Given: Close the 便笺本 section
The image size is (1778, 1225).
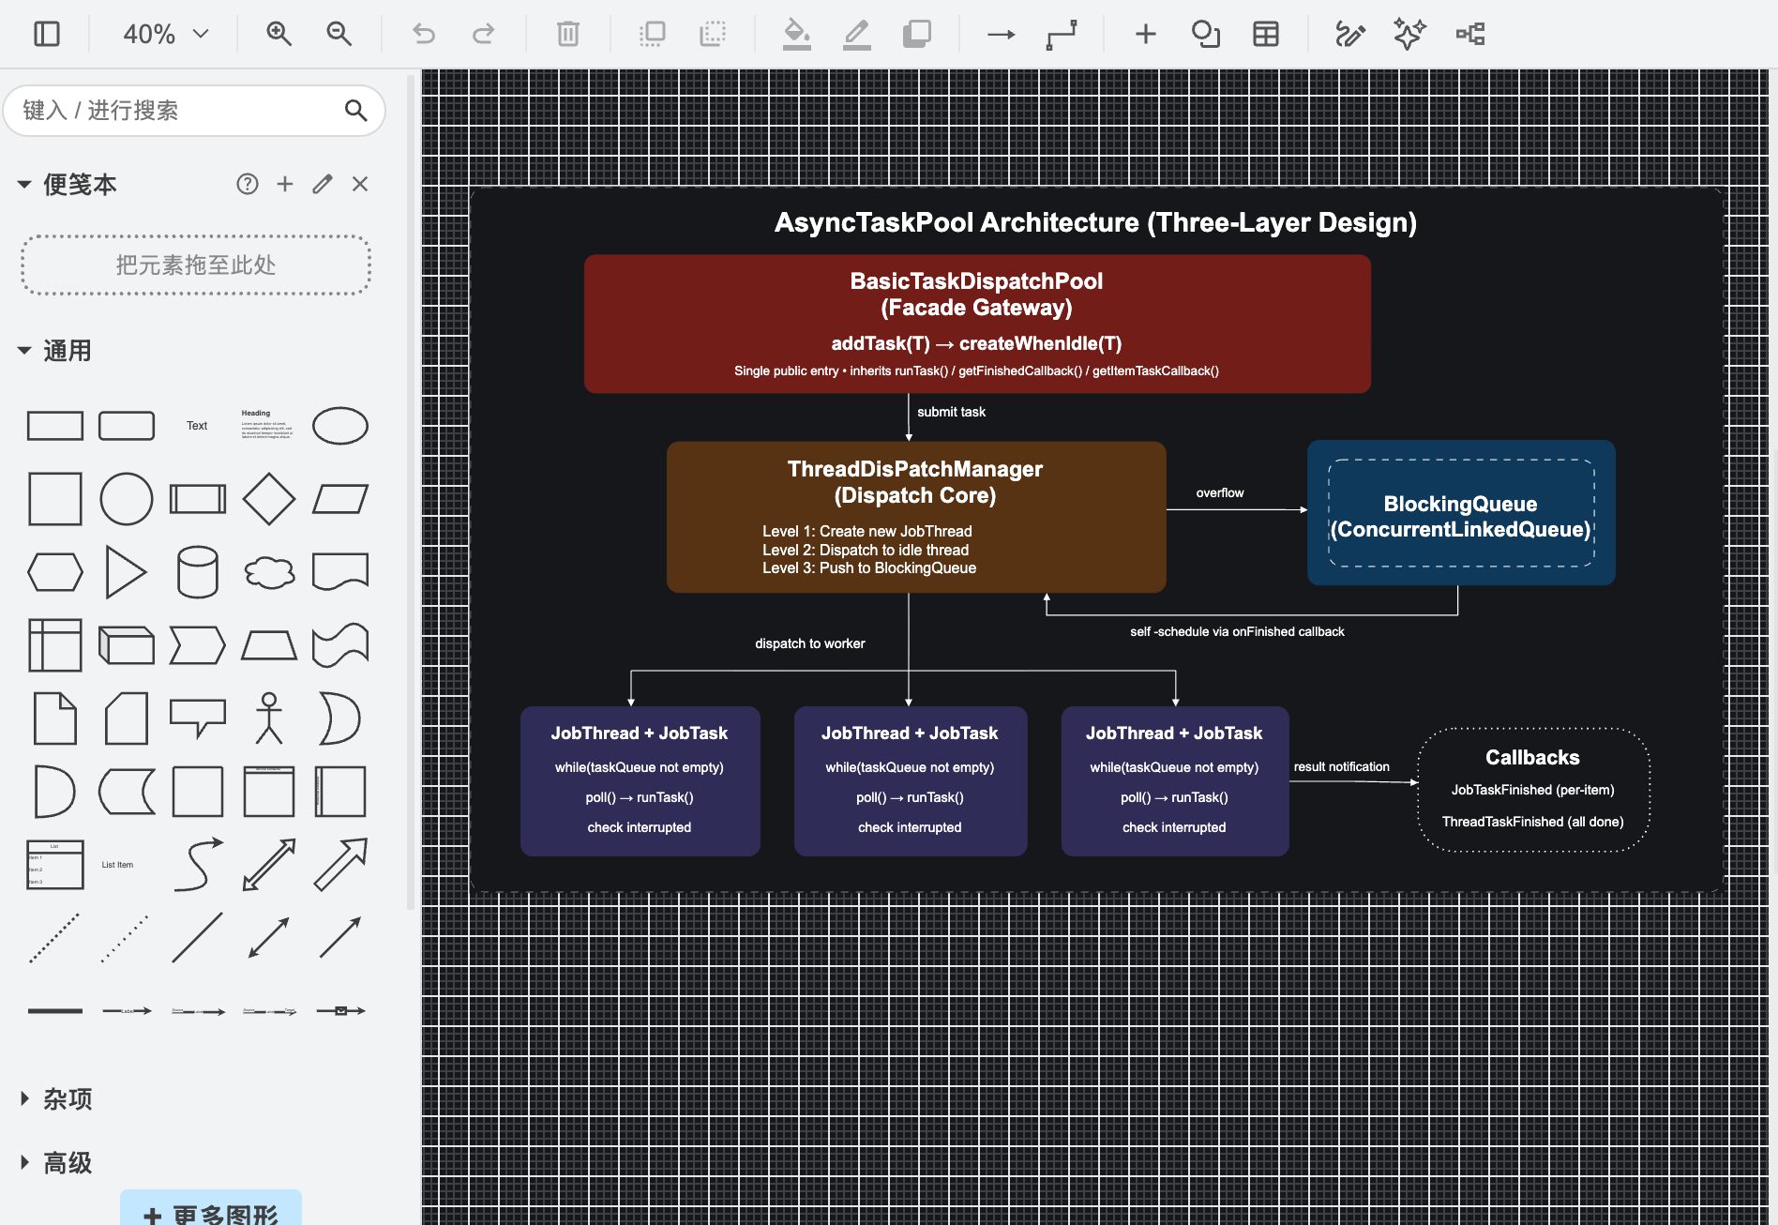Looking at the screenshot, I should (x=360, y=184).
